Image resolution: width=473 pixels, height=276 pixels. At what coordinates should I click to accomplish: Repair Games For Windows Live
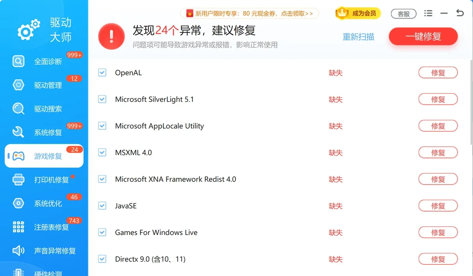438,233
